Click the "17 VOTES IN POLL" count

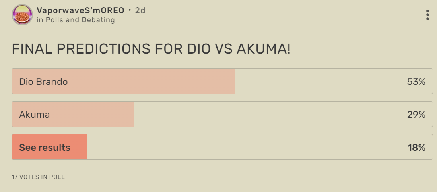(x=38, y=177)
